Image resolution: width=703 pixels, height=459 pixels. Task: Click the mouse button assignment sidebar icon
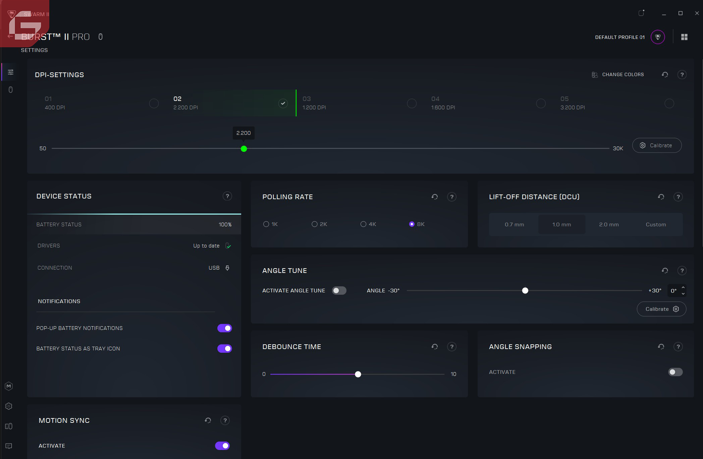10,90
